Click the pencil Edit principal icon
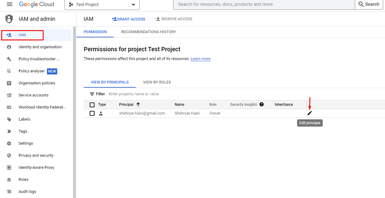Image resolution: width=385 pixels, height=198 pixels. point(310,113)
